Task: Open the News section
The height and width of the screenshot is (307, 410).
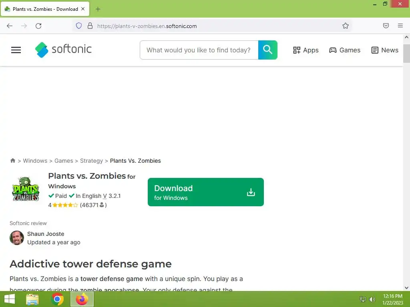Action: (x=385, y=50)
